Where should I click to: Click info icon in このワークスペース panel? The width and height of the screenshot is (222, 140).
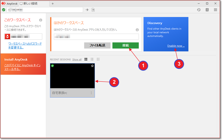(x=41, y=20)
